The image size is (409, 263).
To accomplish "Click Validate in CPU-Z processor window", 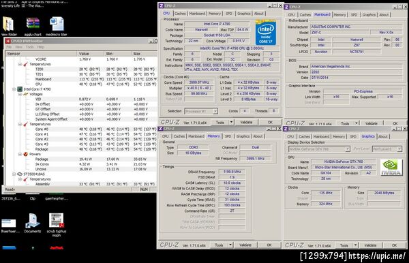I will (x=246, y=122).
